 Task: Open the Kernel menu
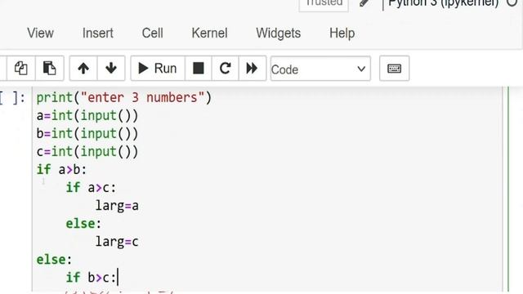click(x=209, y=33)
